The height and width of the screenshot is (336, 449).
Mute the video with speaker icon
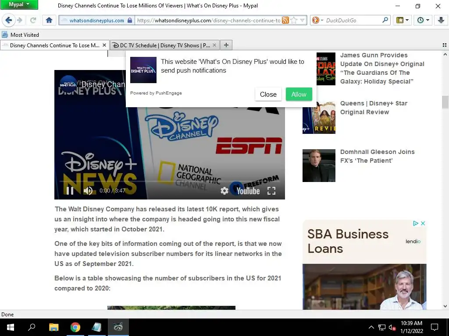(88, 191)
